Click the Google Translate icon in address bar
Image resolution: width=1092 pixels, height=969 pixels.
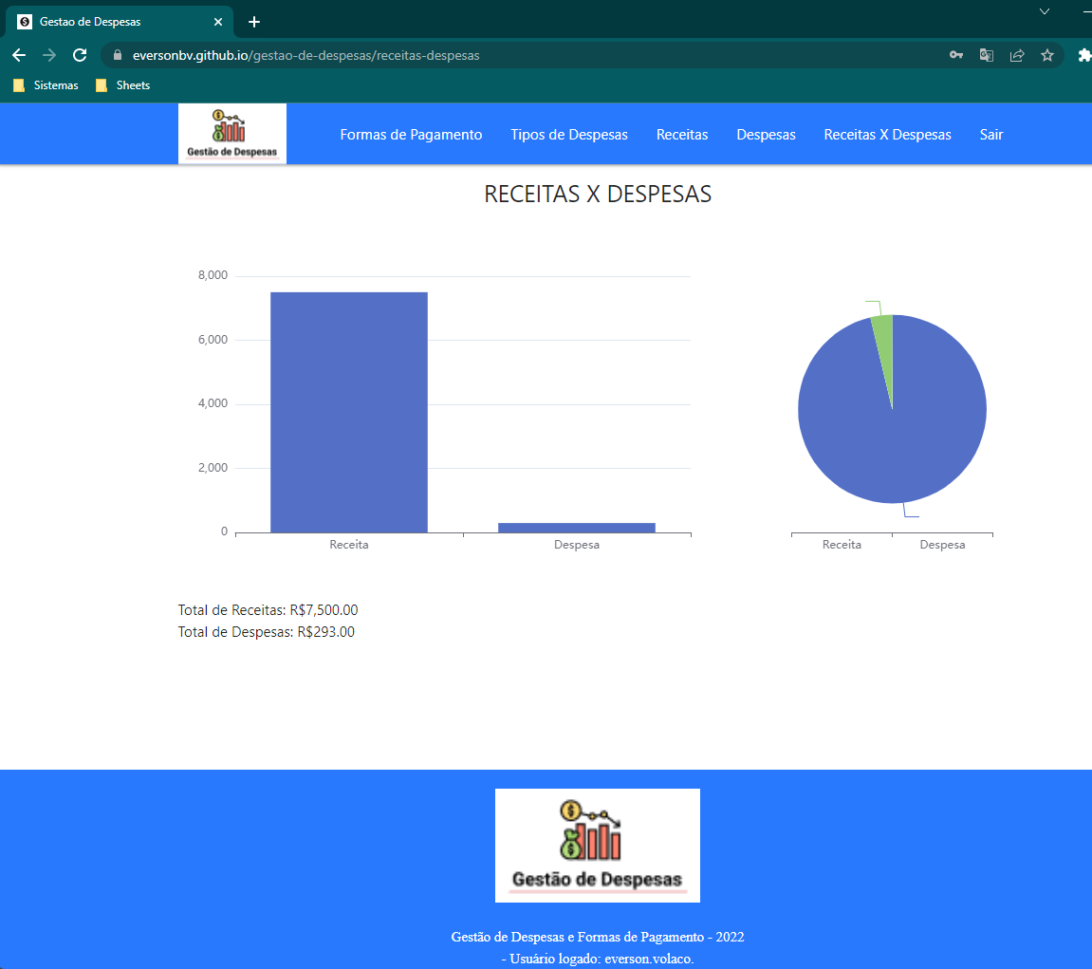986,55
